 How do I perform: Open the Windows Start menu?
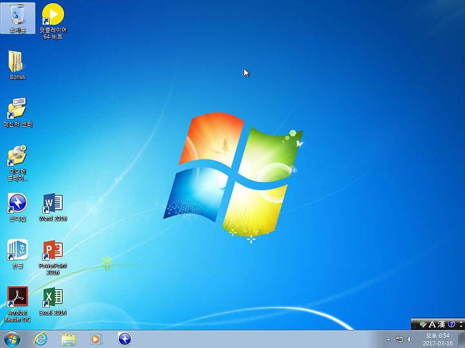point(12,339)
